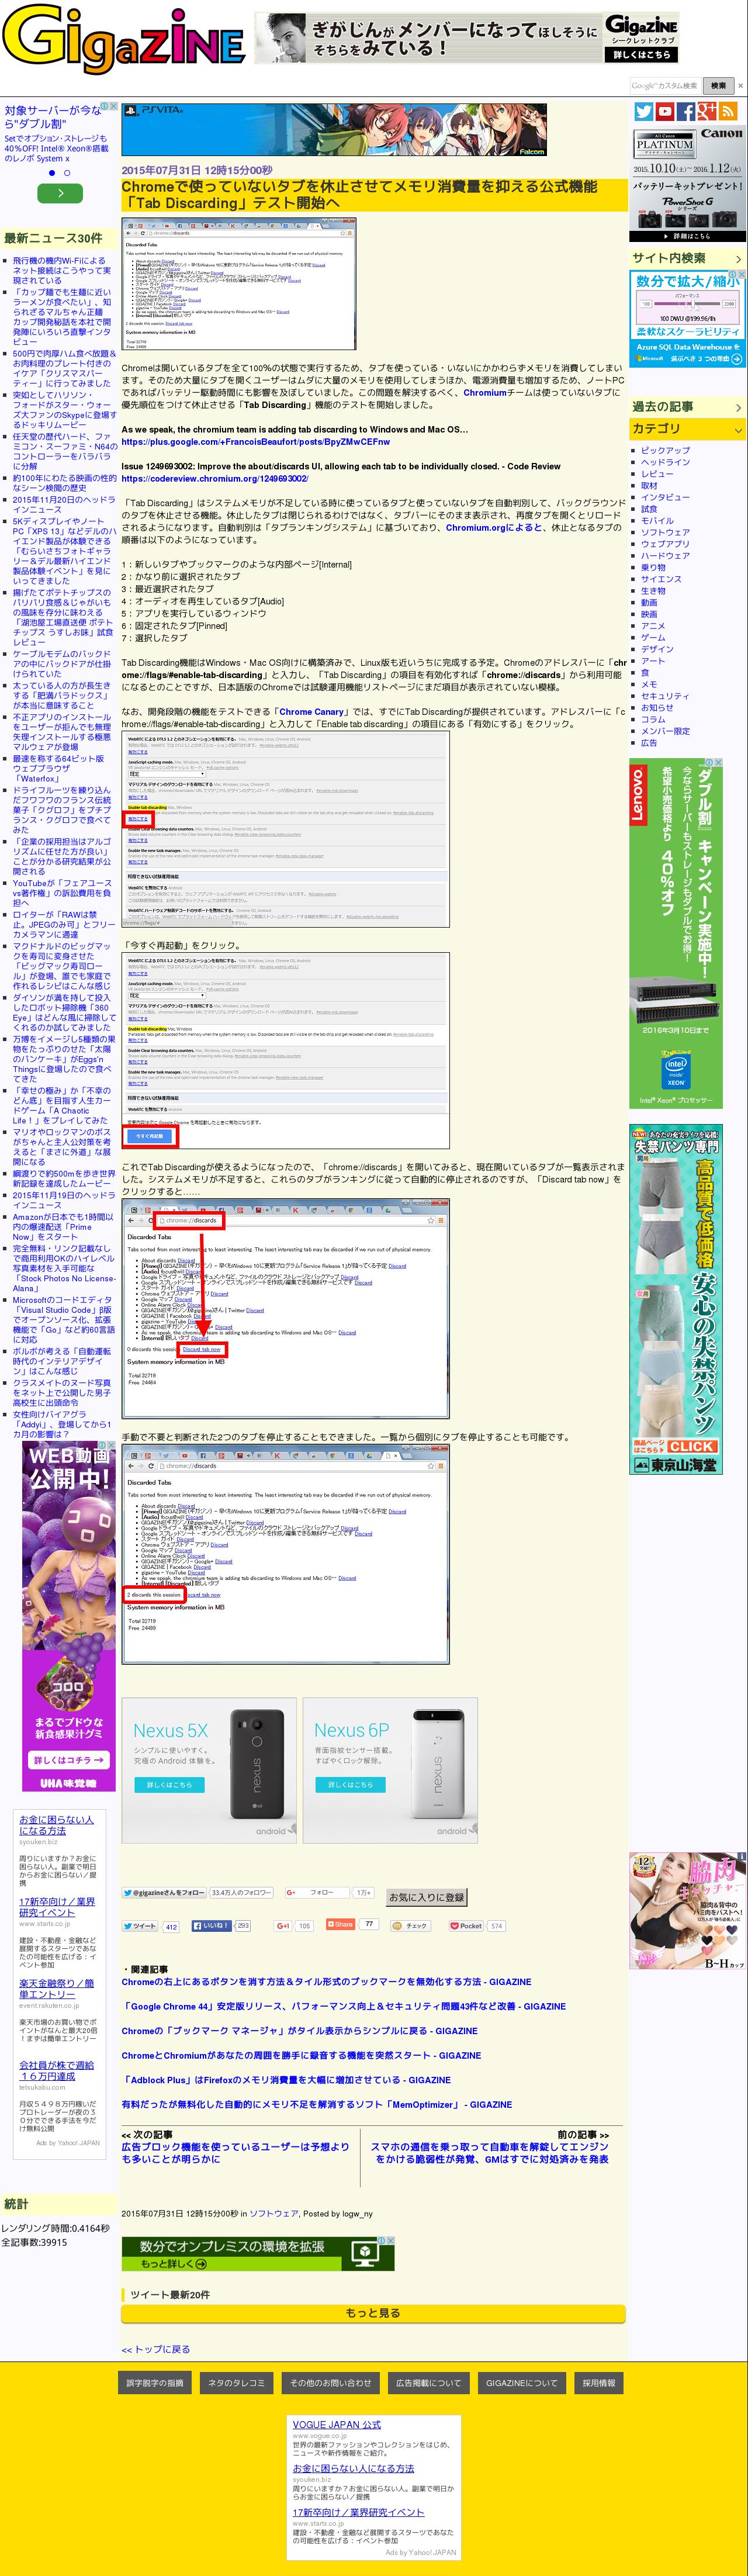Clear the search box with X
The width and height of the screenshot is (748, 2576).
pos(740,86)
